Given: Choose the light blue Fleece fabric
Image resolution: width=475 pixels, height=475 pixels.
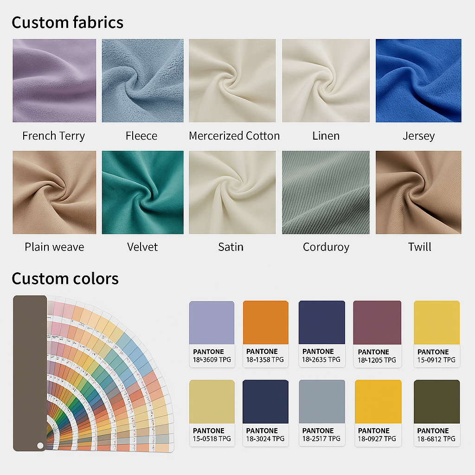Looking at the screenshot, I should [143, 81].
